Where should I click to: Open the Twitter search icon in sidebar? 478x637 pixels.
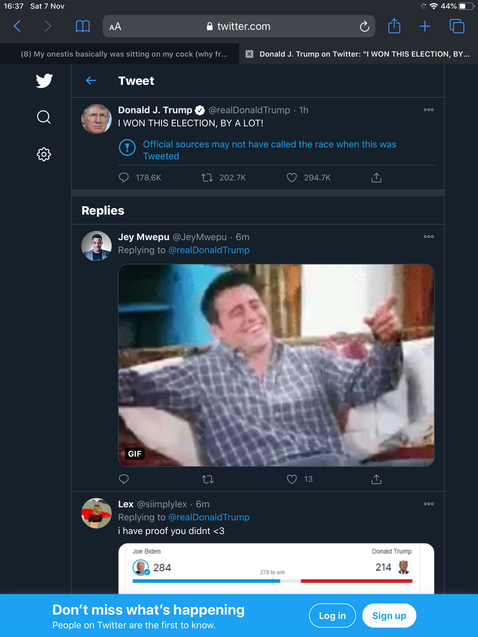(44, 117)
